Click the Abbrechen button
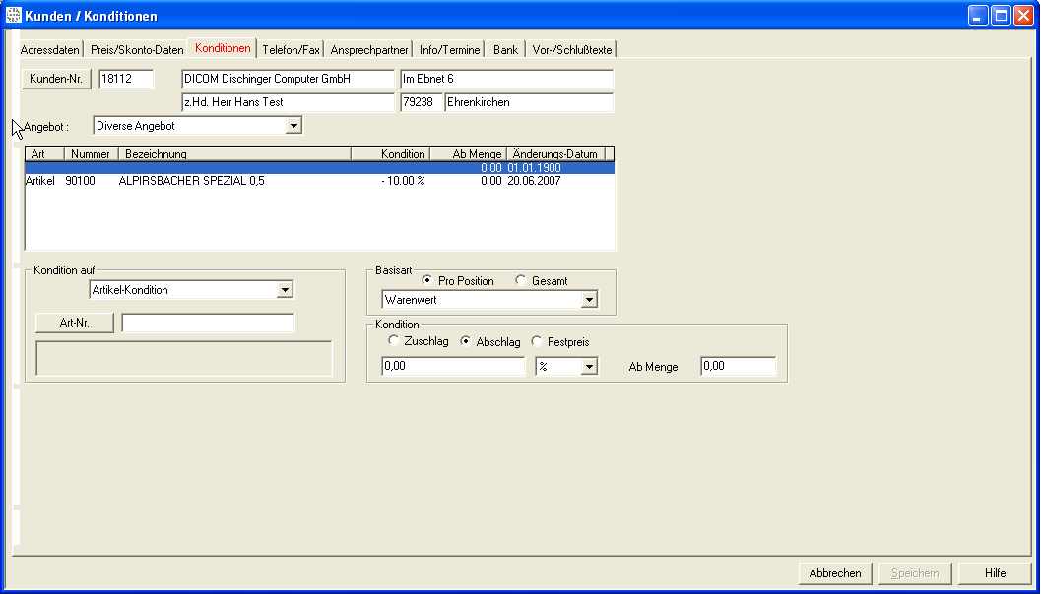Screen dimensions: 1041x594 (834, 573)
